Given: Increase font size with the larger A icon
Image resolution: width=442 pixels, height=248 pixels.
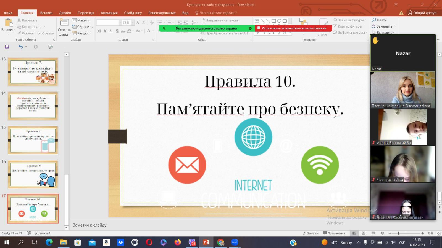Looking at the screenshot, I should pos(138,23).
